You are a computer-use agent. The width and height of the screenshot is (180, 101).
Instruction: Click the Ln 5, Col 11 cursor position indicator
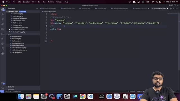point(131,91)
